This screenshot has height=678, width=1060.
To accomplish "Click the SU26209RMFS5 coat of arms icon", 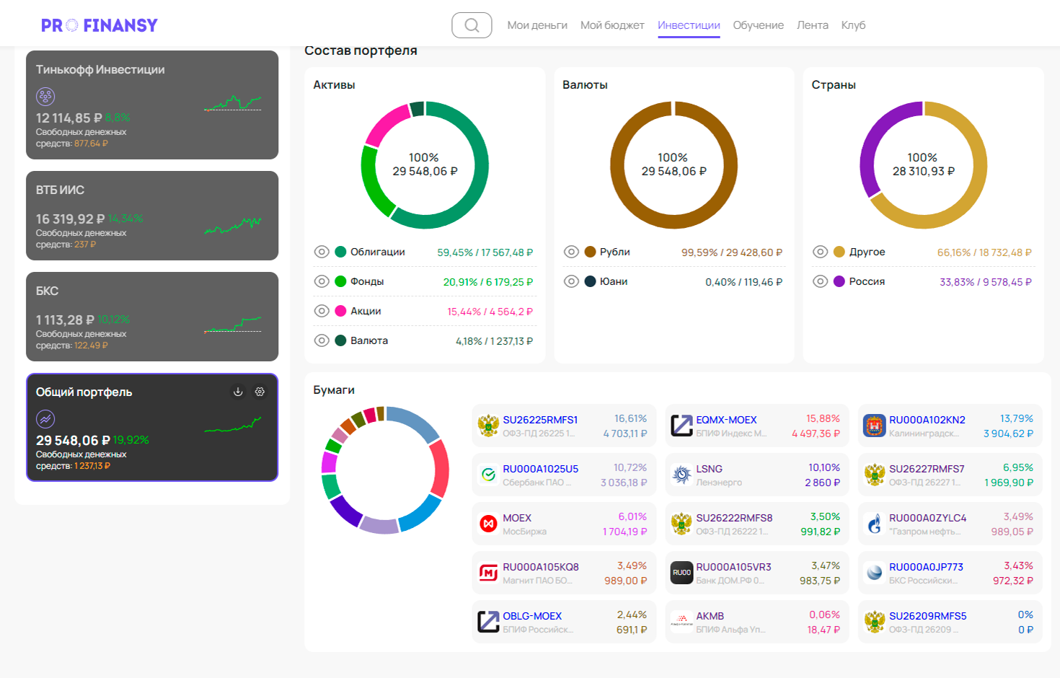I will click(875, 622).
